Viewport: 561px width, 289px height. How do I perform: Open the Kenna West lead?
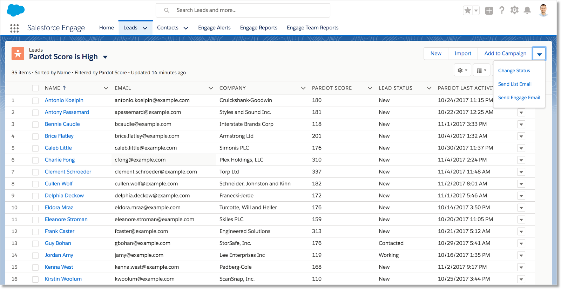(59, 267)
